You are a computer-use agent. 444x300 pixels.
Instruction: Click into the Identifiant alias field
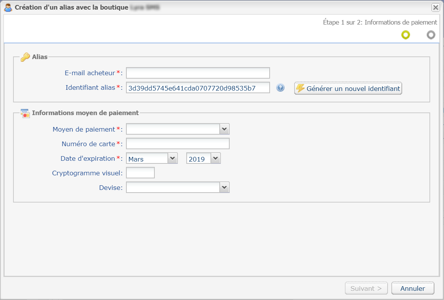(x=198, y=88)
